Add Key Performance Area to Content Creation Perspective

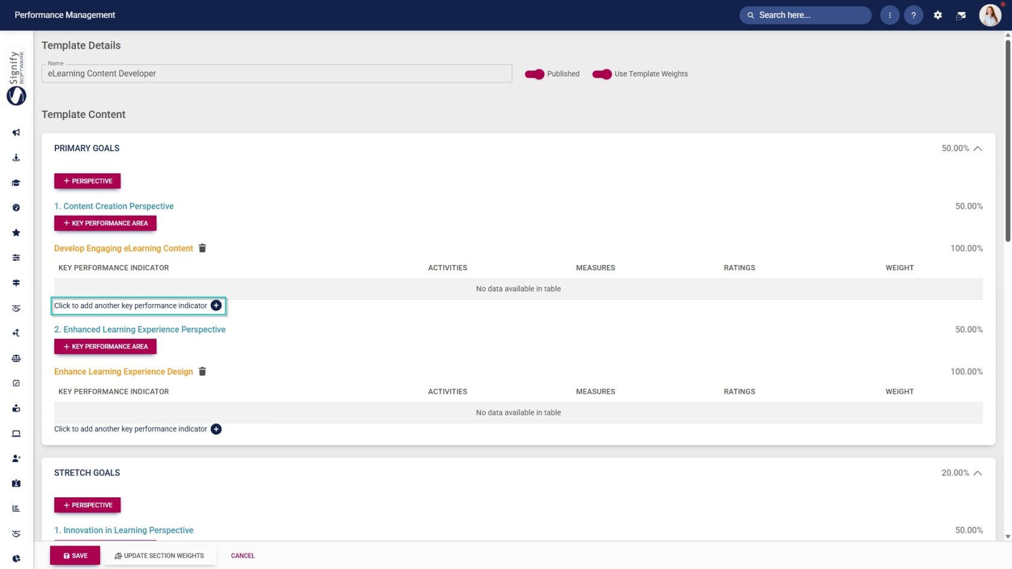[x=105, y=223]
